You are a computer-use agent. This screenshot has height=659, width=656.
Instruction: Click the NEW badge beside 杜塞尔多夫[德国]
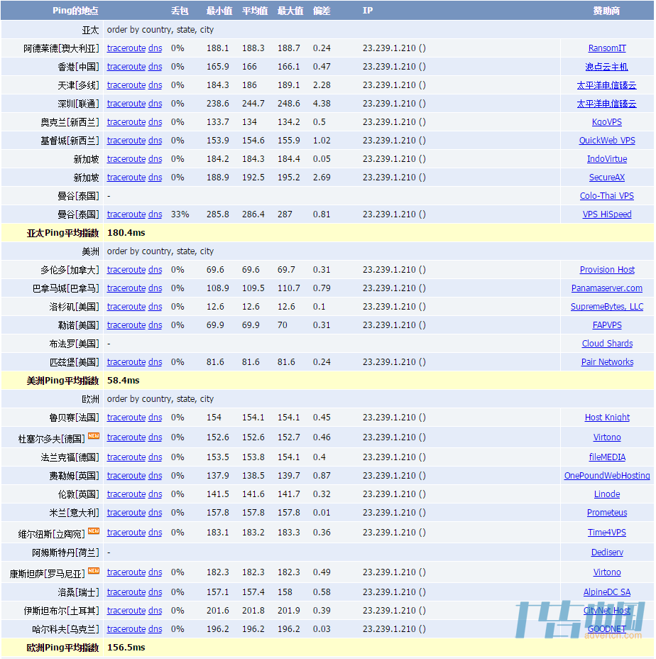point(93,435)
